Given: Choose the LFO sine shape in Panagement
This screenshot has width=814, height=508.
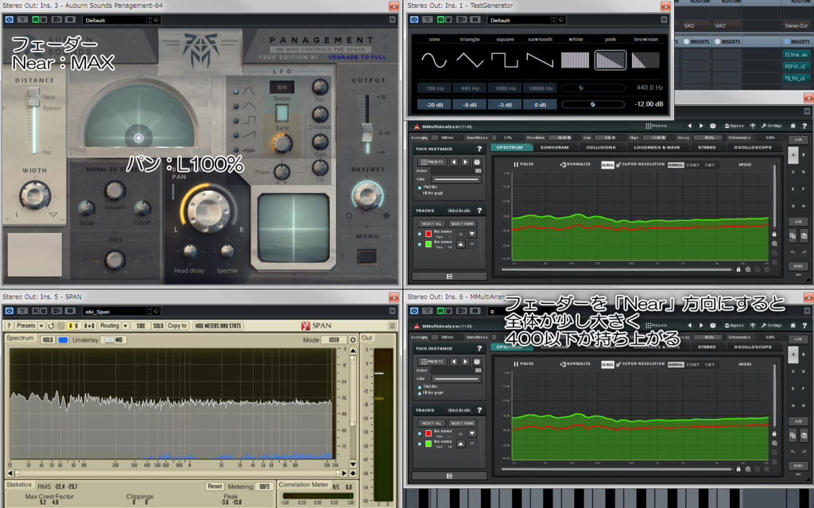Looking at the screenshot, I should click(237, 92).
